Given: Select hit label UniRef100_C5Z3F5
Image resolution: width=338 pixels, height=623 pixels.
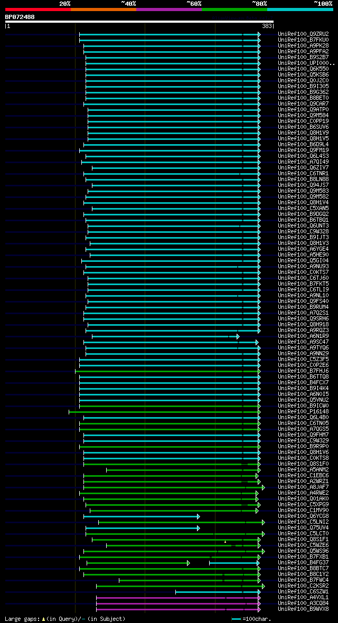Looking at the screenshot, I should (303, 359).
